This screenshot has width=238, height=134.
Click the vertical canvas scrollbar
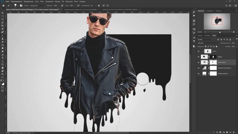pyautogui.click(x=190, y=68)
